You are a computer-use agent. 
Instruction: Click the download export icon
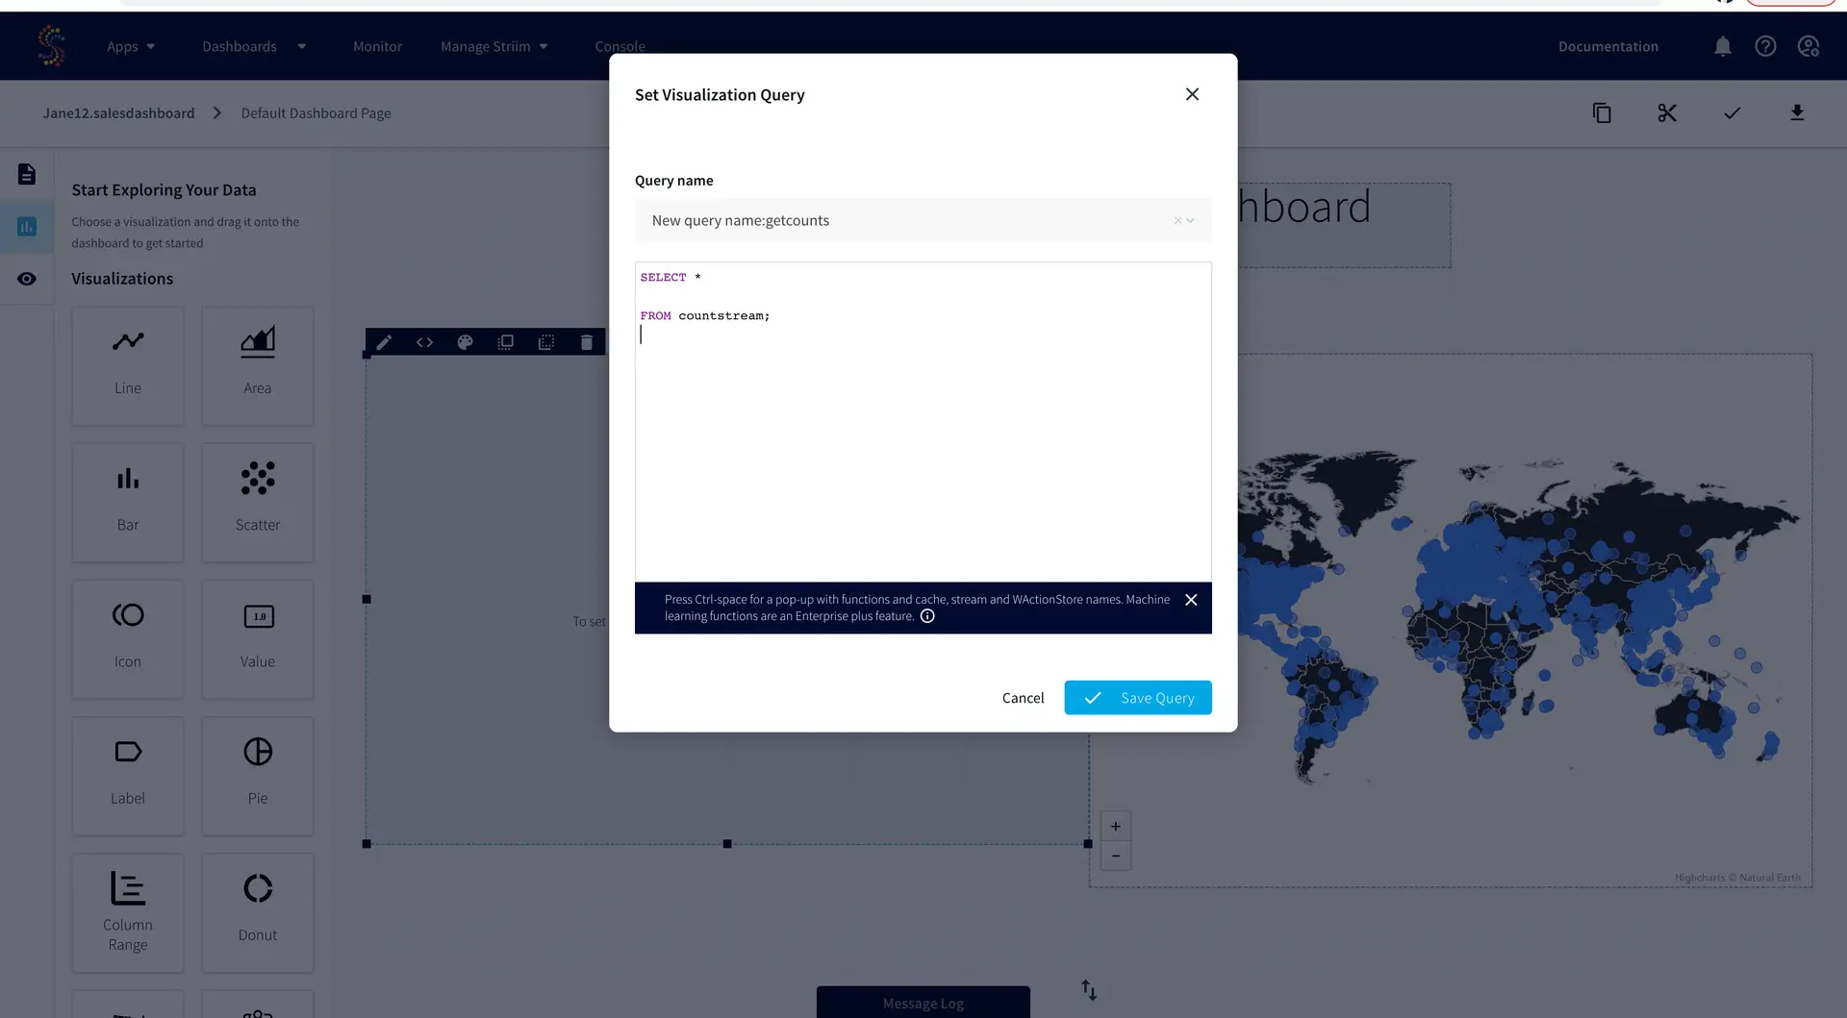pyautogui.click(x=1796, y=113)
